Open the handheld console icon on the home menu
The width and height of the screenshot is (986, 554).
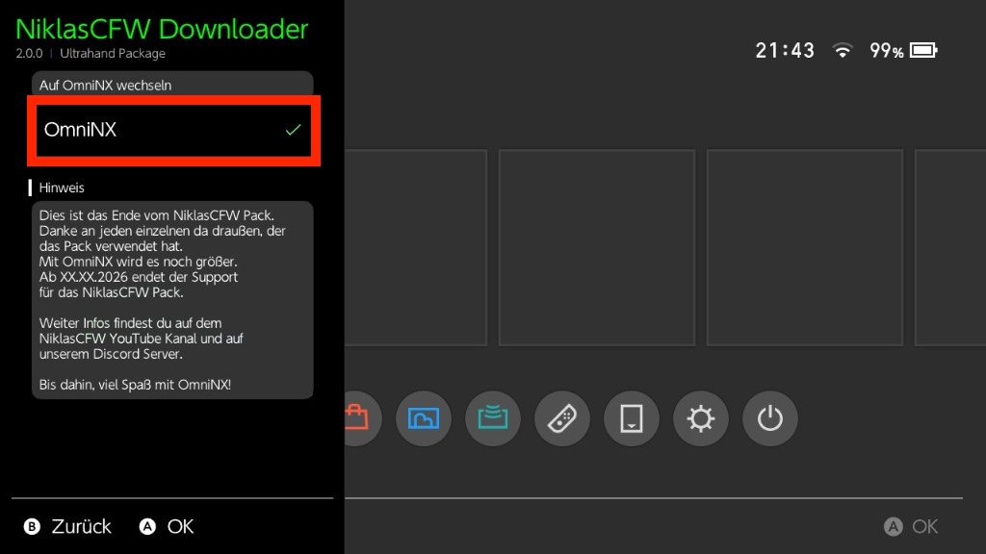(632, 418)
